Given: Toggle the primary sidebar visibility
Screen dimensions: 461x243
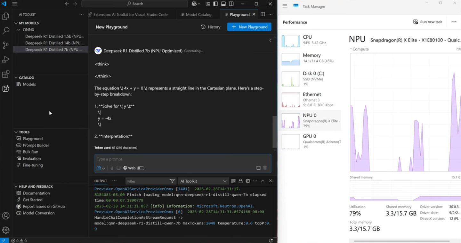Looking at the screenshot, I should tap(216, 4).
